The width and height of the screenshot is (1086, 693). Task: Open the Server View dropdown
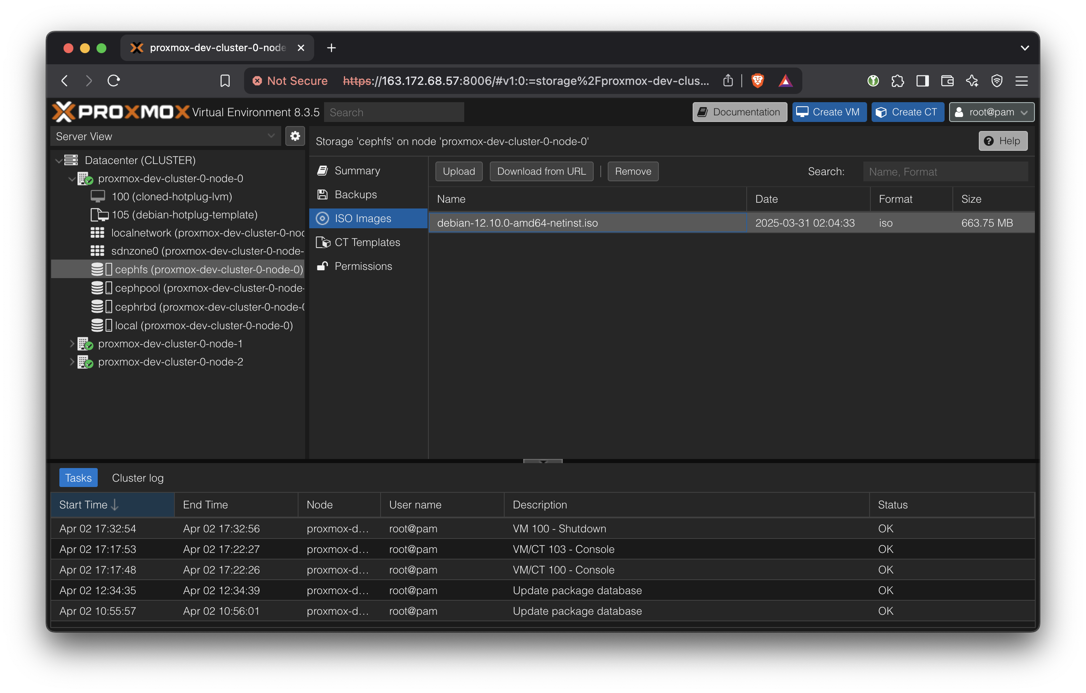tap(270, 136)
